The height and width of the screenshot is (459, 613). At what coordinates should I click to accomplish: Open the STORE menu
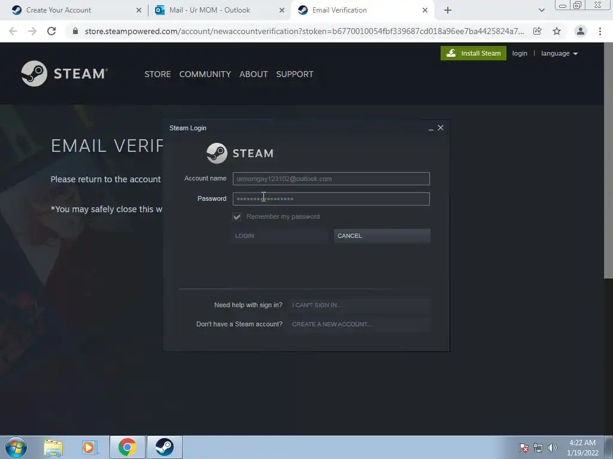pos(157,74)
